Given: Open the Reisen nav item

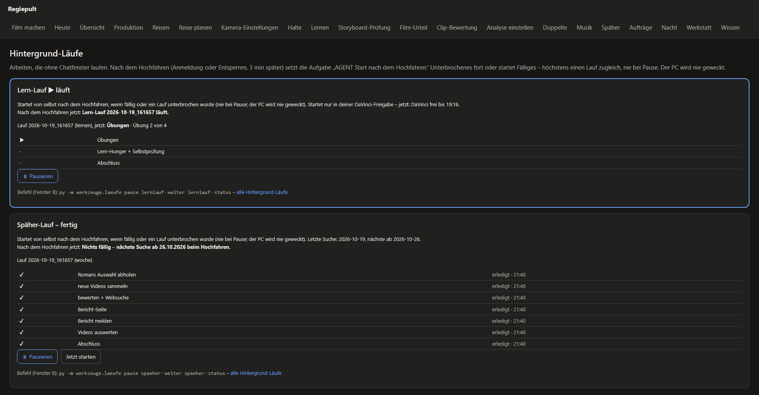Looking at the screenshot, I should pos(161,28).
